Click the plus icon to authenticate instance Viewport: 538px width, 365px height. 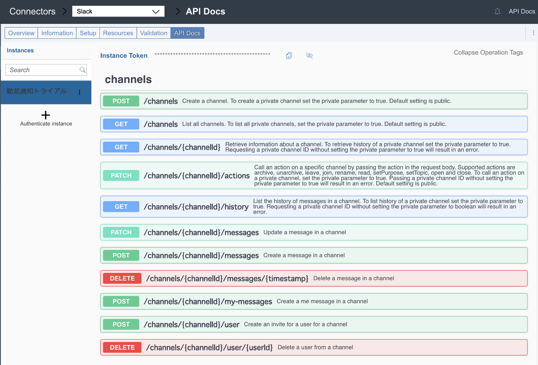point(46,115)
